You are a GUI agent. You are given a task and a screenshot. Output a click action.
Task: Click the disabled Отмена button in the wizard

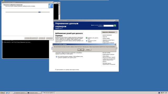(x=42, y=38)
